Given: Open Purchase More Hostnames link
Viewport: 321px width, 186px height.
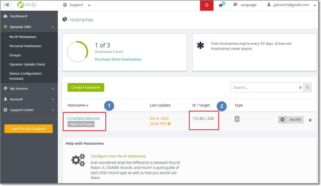Looking at the screenshot, I should point(118,59).
